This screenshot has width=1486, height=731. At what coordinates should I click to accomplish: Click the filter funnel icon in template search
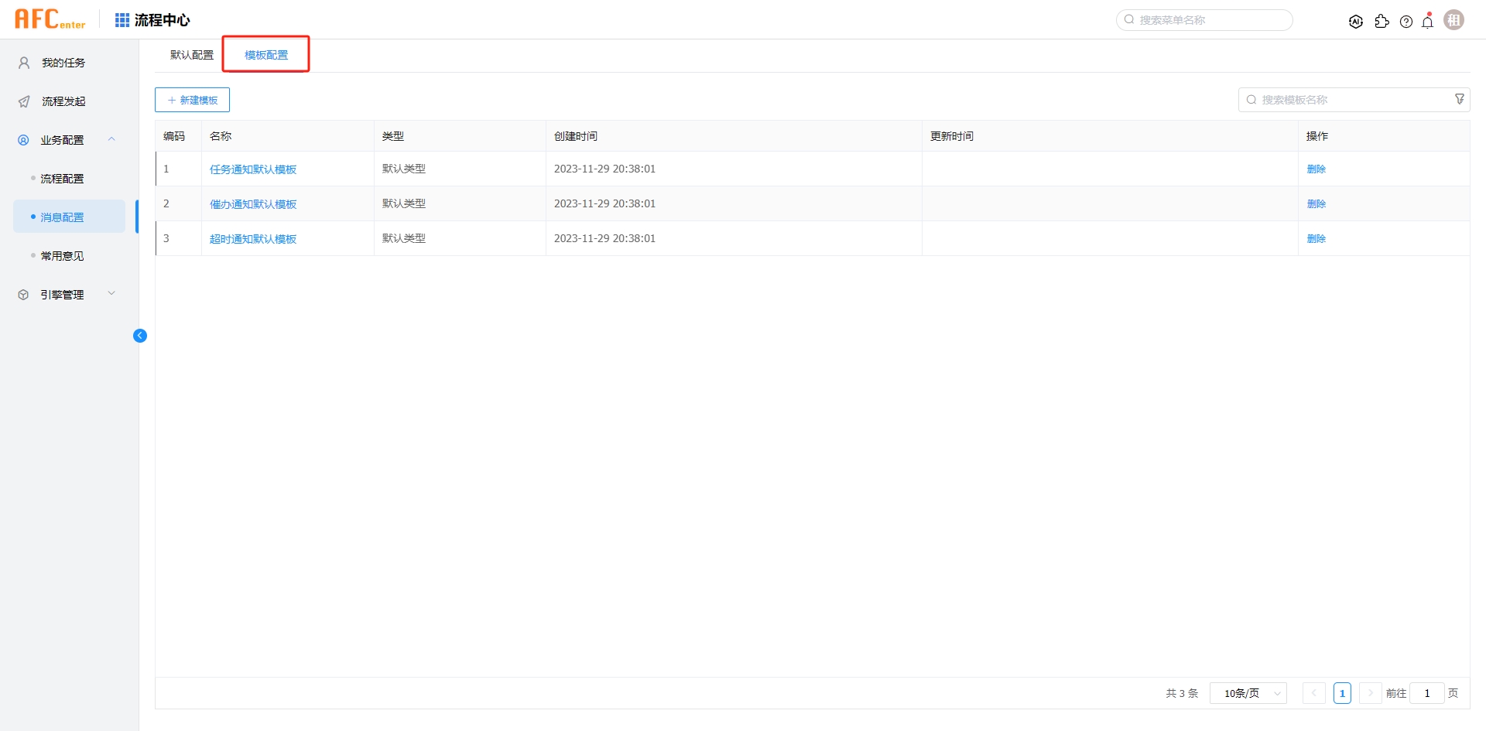point(1460,99)
